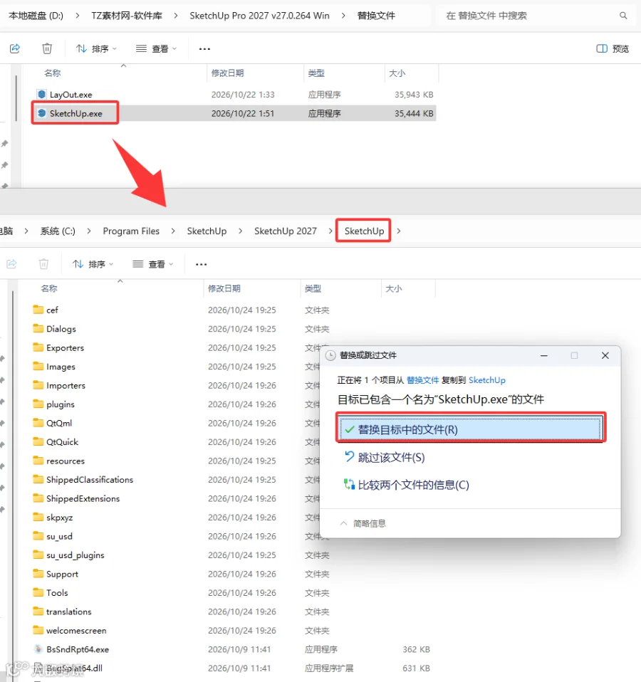Open the cef folder
The image size is (641, 682).
(52, 310)
